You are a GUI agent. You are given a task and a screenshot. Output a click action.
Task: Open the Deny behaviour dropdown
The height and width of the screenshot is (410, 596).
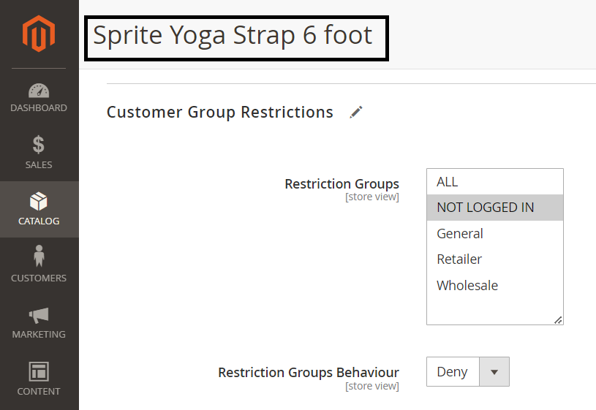coord(453,372)
